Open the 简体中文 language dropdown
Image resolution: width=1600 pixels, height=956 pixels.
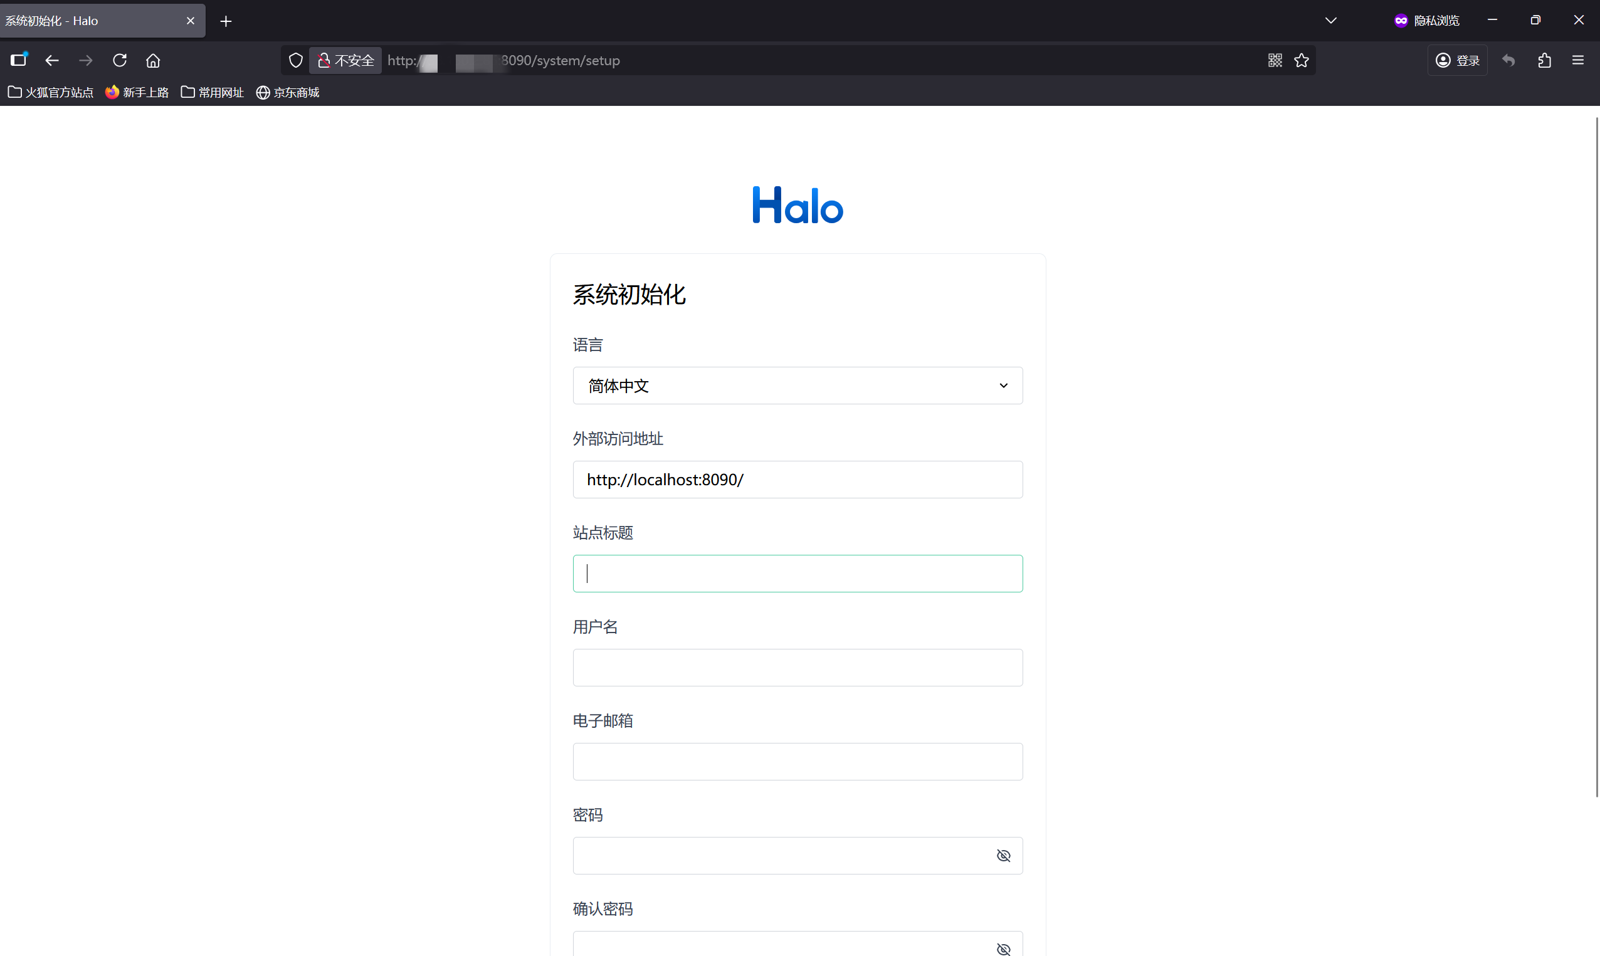(x=797, y=386)
